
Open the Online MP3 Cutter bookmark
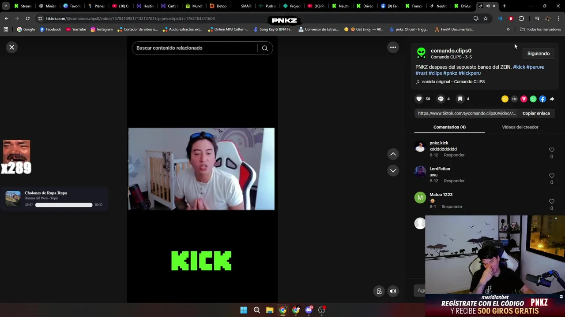(228, 29)
